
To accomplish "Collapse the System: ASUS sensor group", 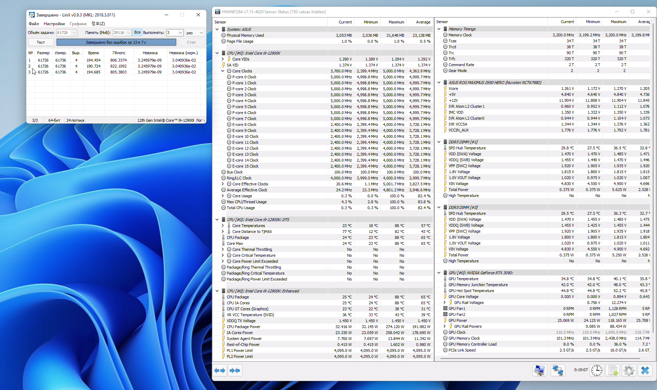I will 217,29.
